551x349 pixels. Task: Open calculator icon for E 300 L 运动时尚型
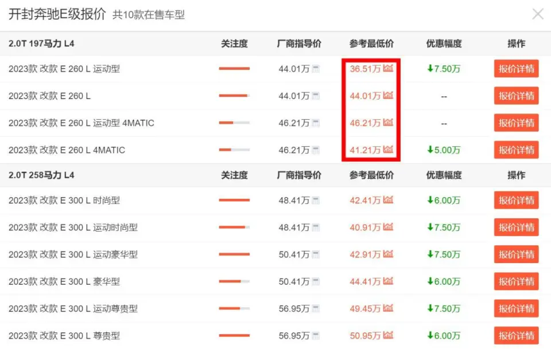coord(316,228)
